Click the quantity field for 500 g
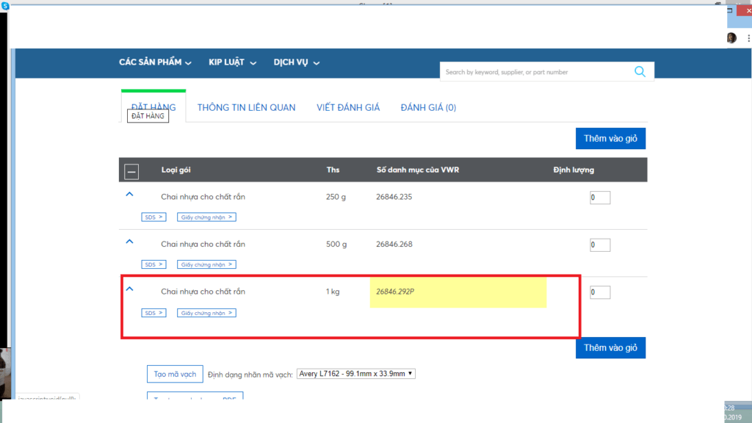 (x=600, y=245)
